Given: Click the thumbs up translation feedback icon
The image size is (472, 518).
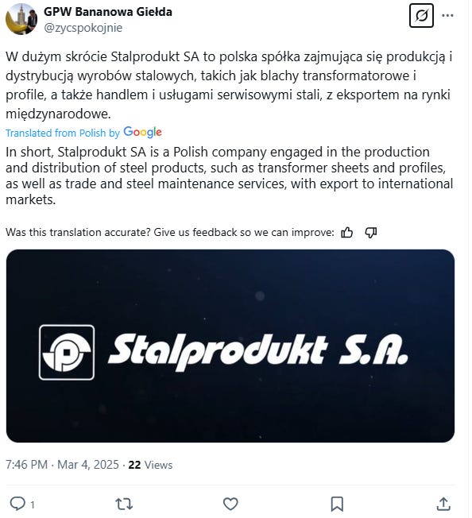Looking at the screenshot, I should [x=346, y=233].
